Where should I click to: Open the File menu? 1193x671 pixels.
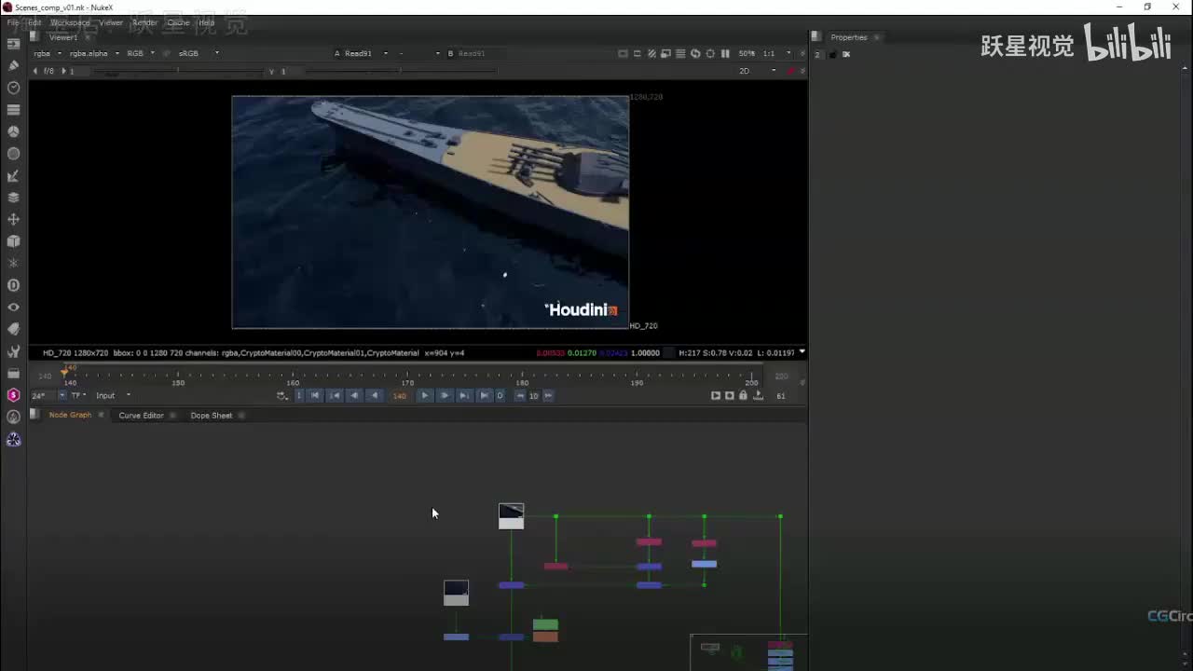pos(13,22)
